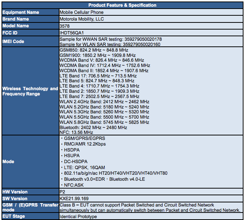The image size is (245, 220).
Task: Select the GSM850 frequency range line
Action: click(x=94, y=50)
